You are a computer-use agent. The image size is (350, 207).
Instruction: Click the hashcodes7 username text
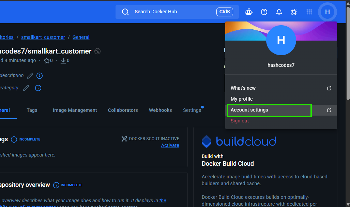(281, 65)
